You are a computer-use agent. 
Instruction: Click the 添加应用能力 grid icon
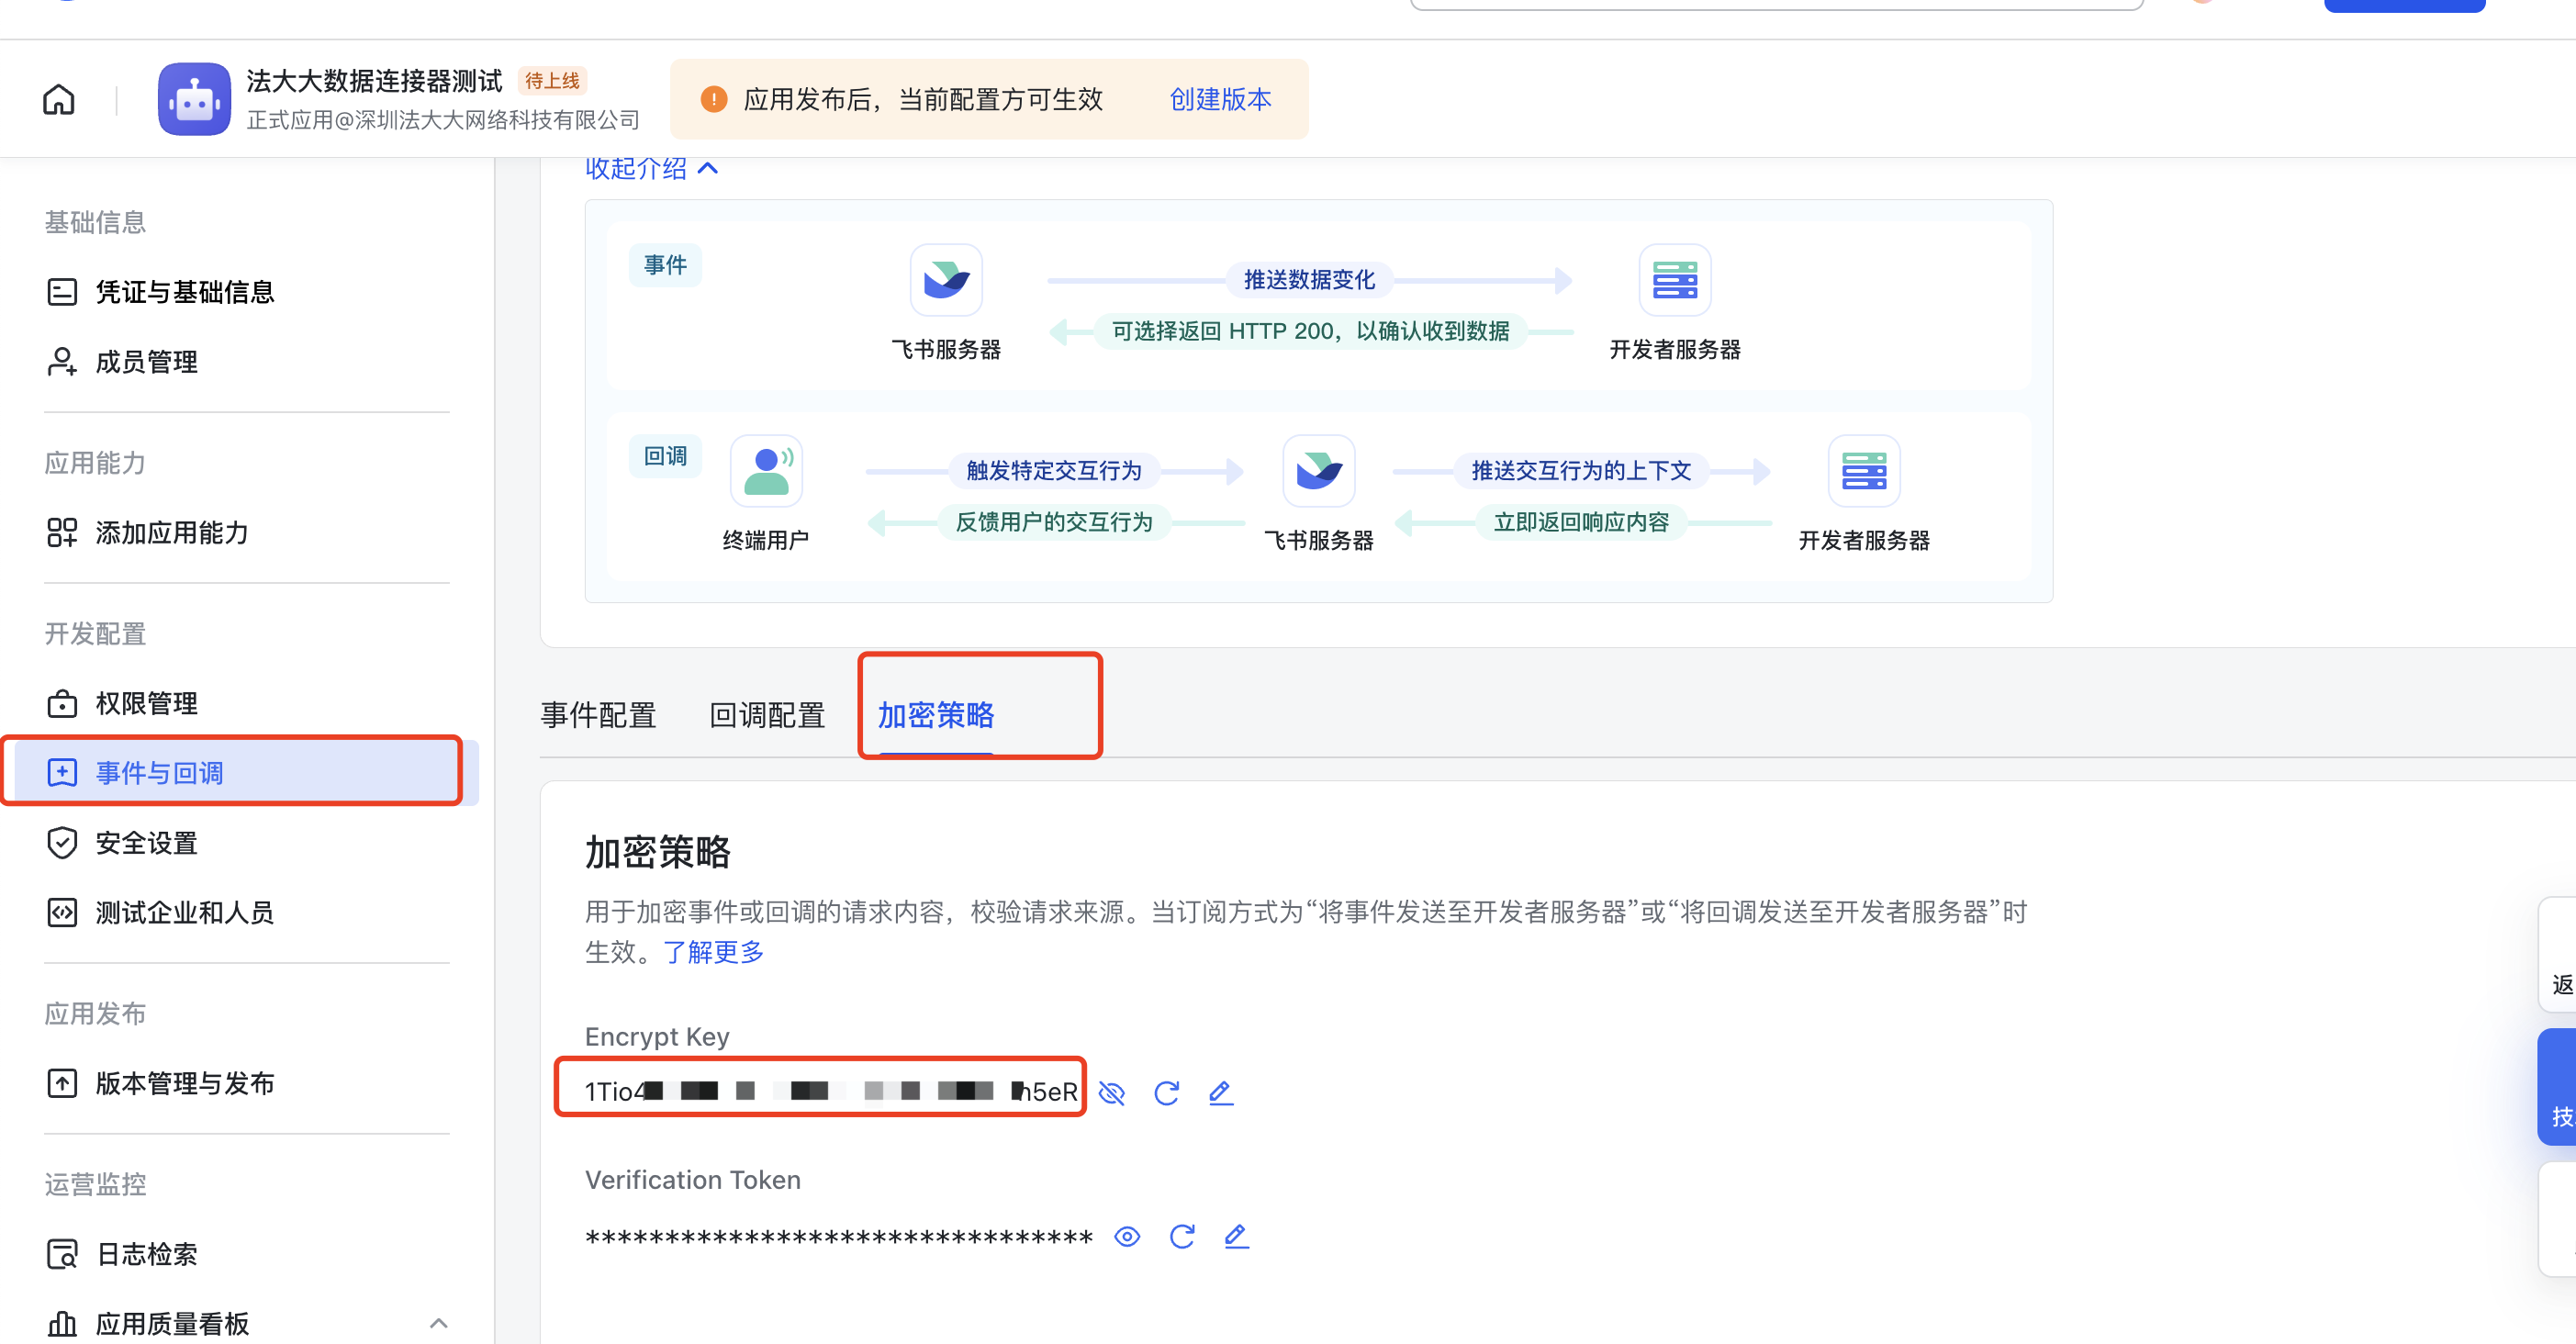(x=62, y=532)
